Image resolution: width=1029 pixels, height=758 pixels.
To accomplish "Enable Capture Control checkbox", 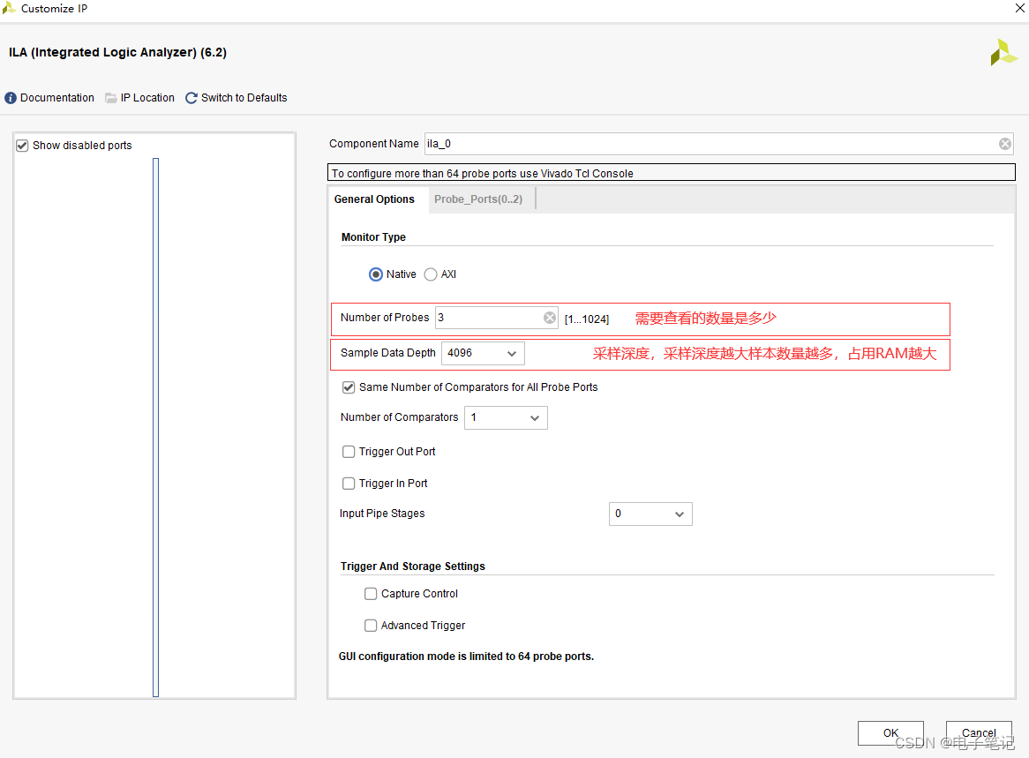I will pyautogui.click(x=371, y=593).
